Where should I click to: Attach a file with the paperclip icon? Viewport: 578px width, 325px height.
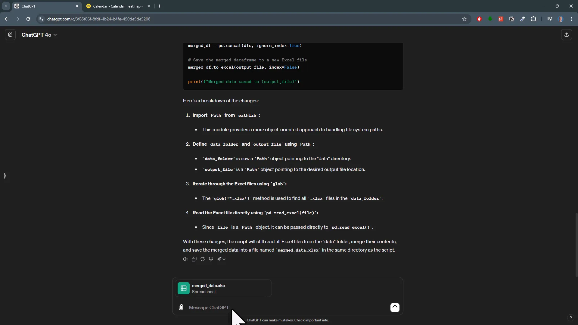pos(181,307)
